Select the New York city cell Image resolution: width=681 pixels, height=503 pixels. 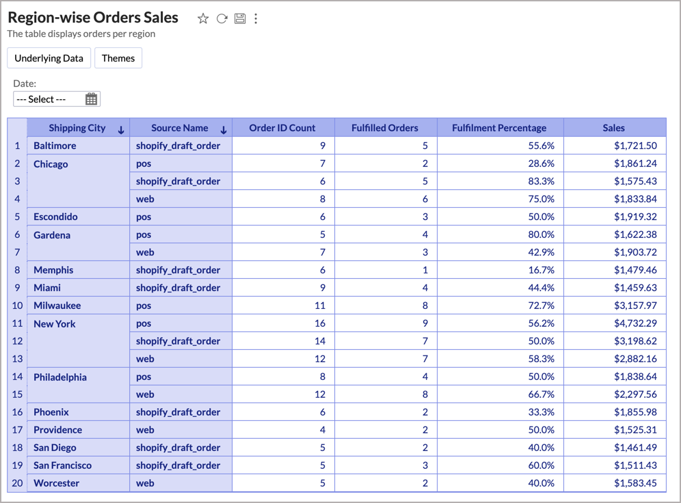pyautogui.click(x=55, y=324)
